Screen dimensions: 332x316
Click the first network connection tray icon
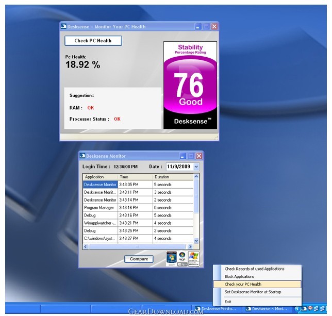(316, 309)
